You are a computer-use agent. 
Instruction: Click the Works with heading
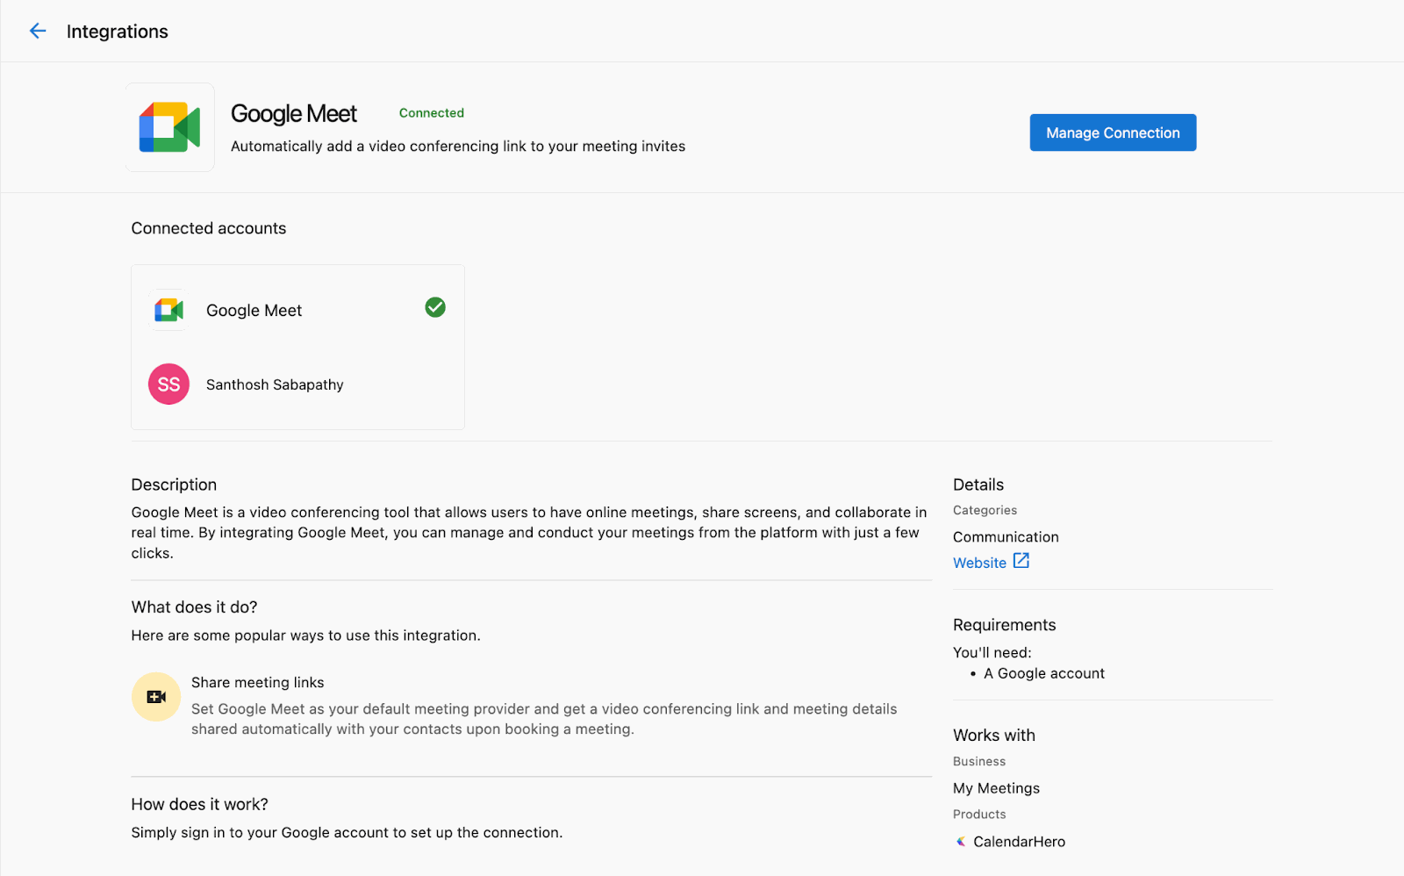[x=994, y=736]
